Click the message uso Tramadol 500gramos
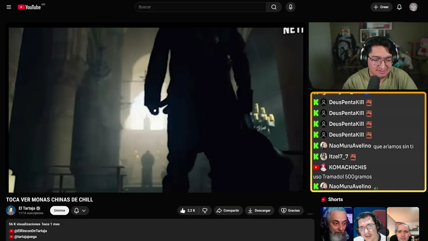The height and width of the screenshot is (241, 428). tap(342, 177)
